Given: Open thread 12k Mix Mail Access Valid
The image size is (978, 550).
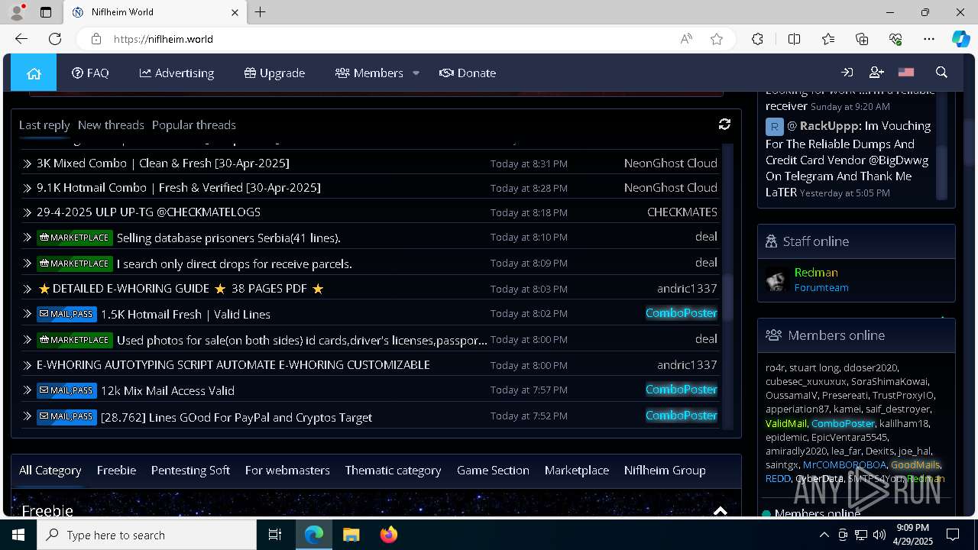Looking at the screenshot, I should click(167, 390).
